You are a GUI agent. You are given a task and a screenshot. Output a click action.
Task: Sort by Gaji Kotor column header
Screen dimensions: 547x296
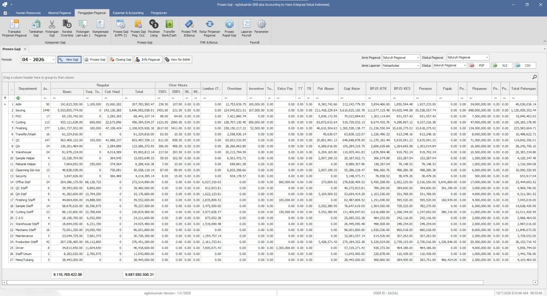[352, 89]
